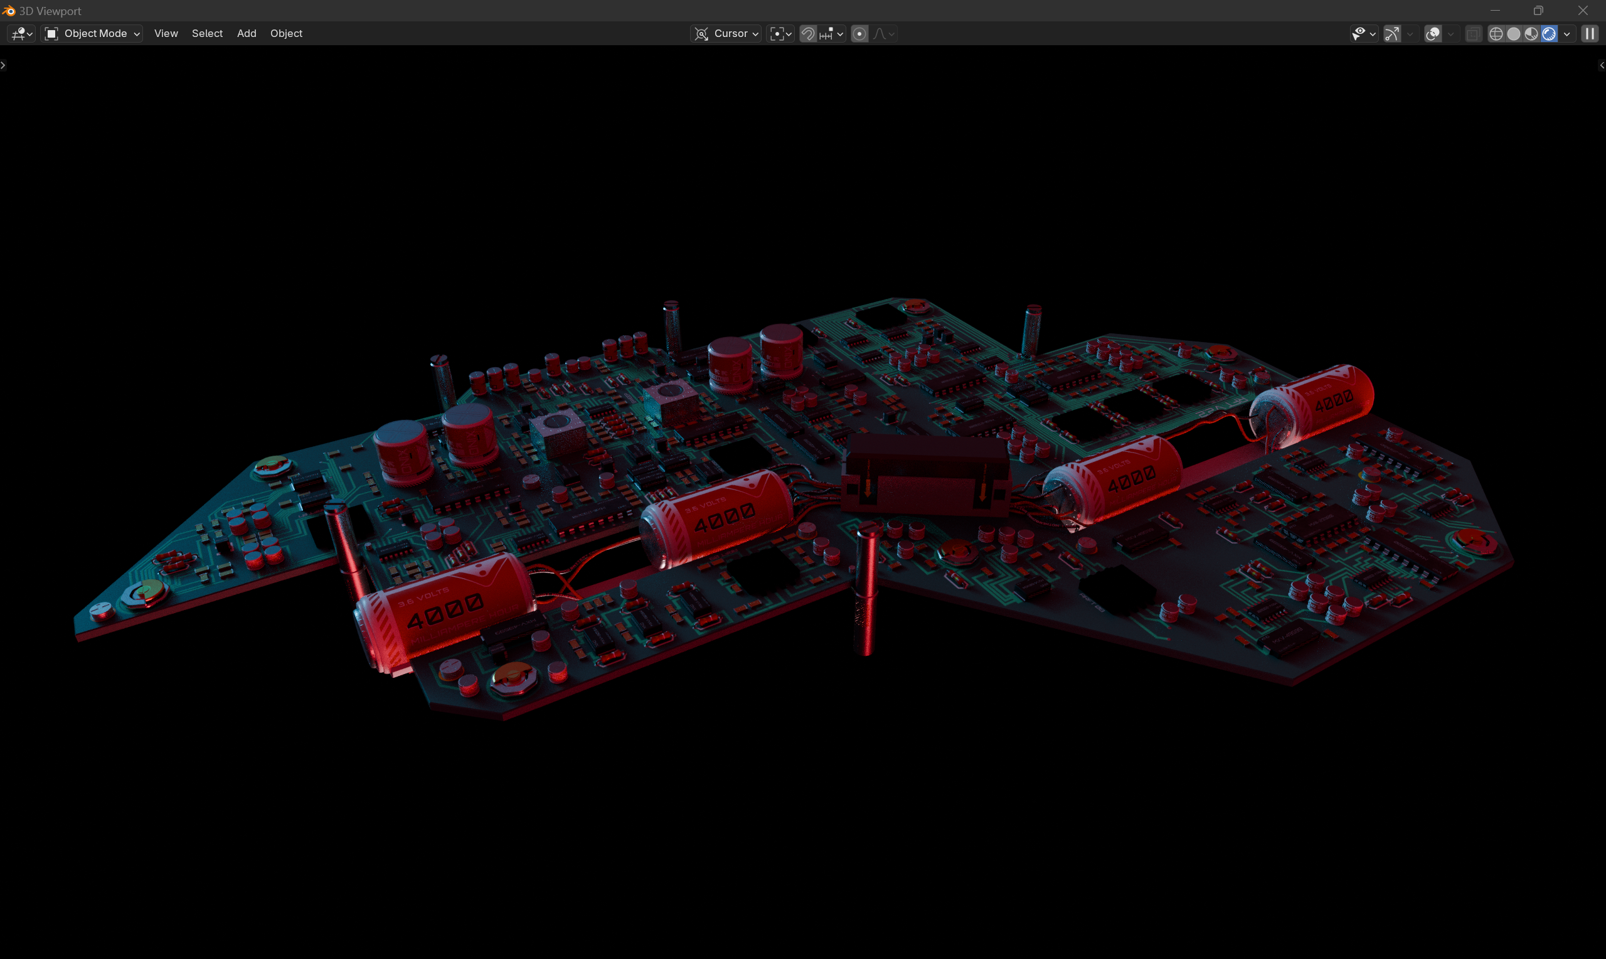
Task: Restore down the 3D Viewport window
Action: tap(1538, 10)
